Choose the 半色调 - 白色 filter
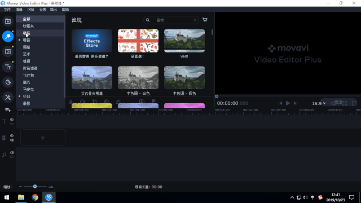 (x=138, y=78)
